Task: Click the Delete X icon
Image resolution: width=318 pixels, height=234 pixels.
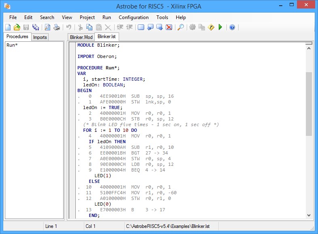Action: pyautogui.click(x=108, y=27)
